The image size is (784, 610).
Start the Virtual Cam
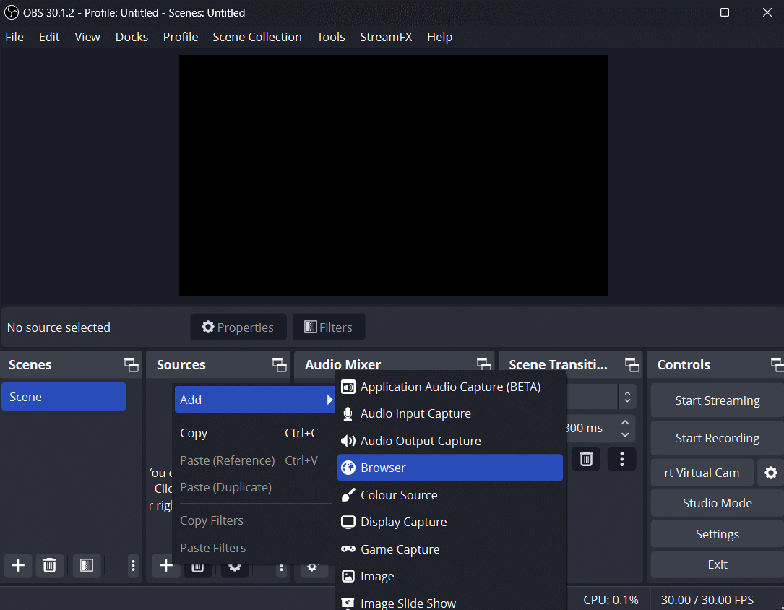tap(702, 473)
